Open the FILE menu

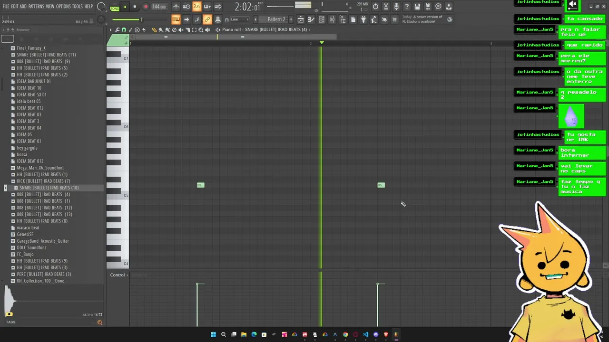click(x=6, y=7)
